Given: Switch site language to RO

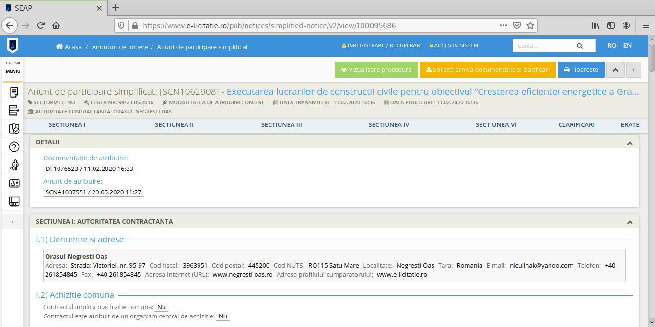Looking at the screenshot, I should [x=611, y=45].
